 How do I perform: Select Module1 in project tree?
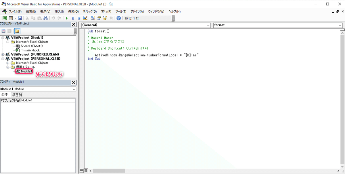pyautogui.click(x=26, y=71)
